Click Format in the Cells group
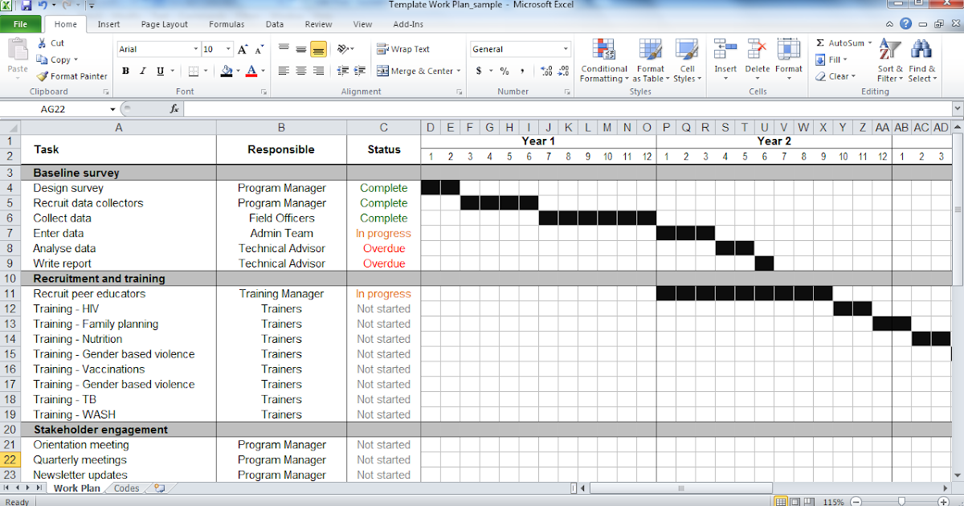 click(x=789, y=60)
